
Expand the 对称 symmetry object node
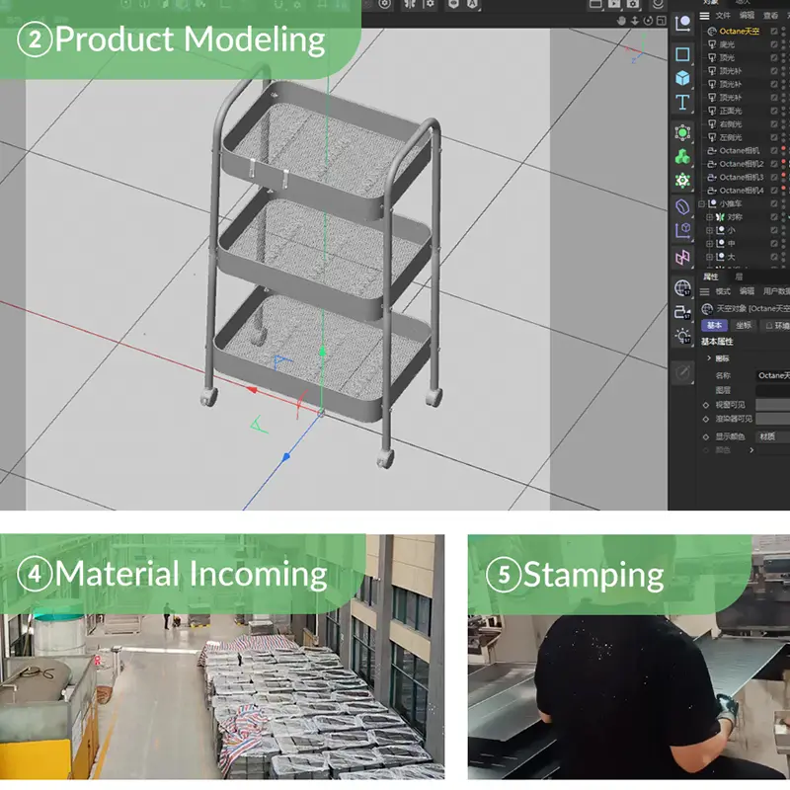(708, 216)
